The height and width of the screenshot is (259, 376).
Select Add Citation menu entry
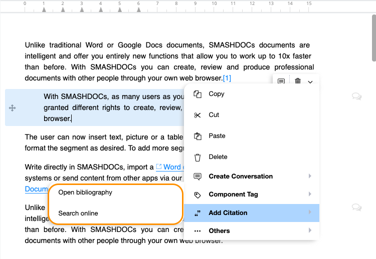pos(252,213)
